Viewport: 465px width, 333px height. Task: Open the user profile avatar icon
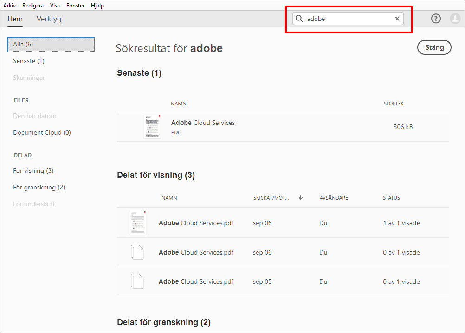455,19
